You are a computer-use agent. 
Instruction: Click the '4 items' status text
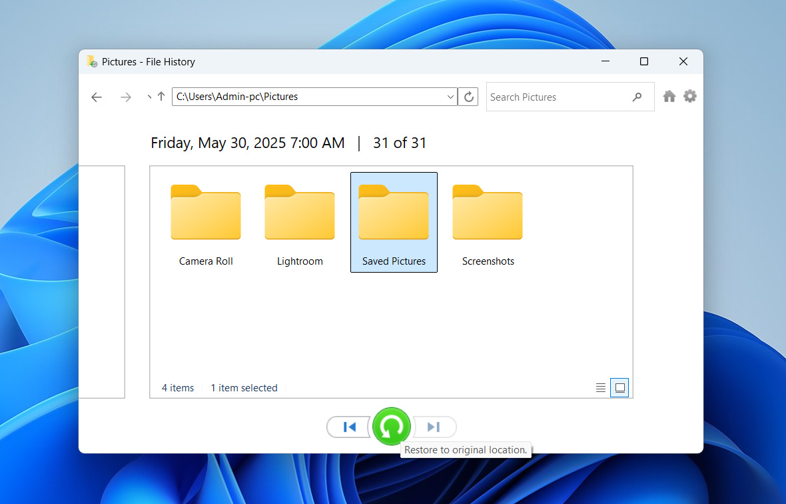point(177,387)
